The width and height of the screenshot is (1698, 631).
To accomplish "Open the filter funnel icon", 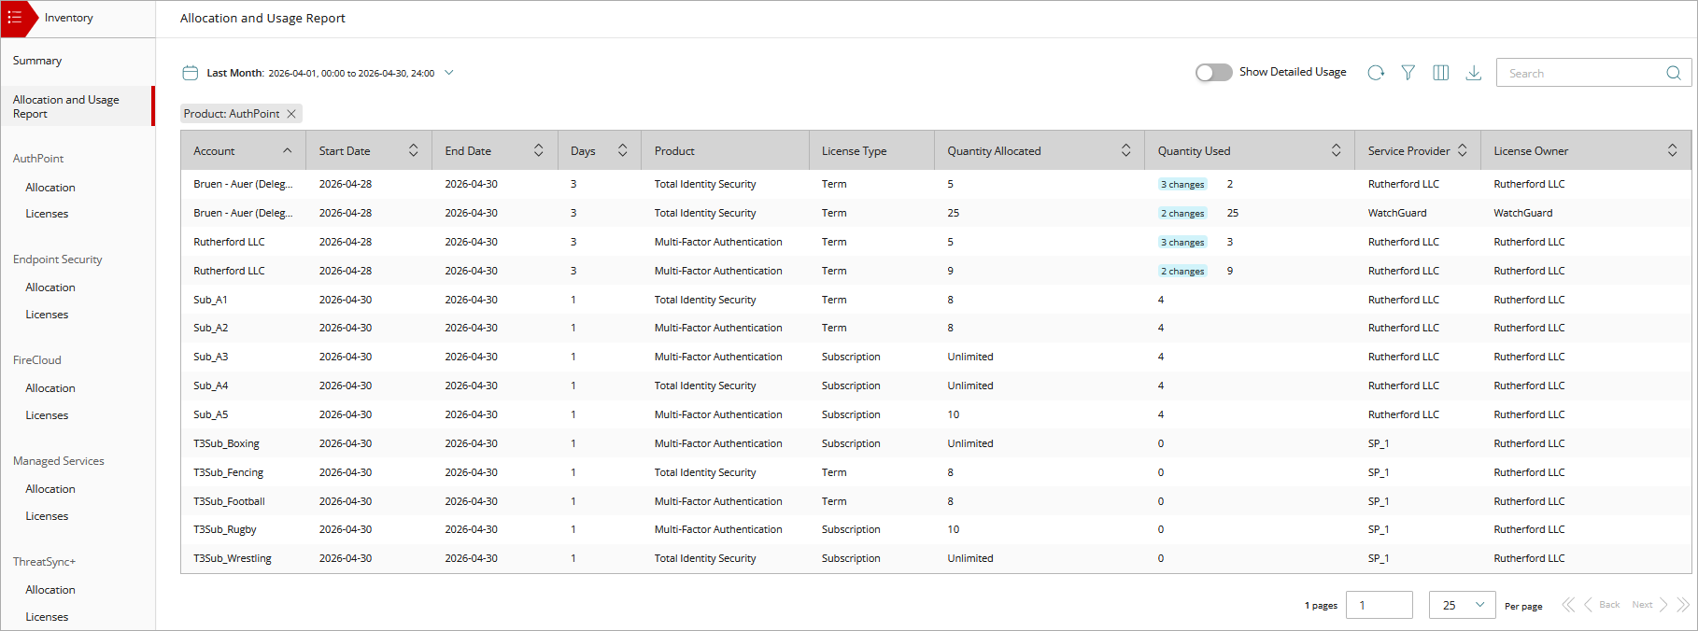I will tap(1408, 73).
